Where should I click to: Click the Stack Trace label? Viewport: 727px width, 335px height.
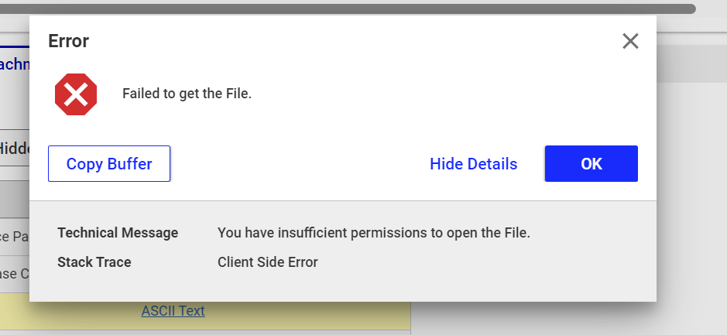(x=94, y=262)
